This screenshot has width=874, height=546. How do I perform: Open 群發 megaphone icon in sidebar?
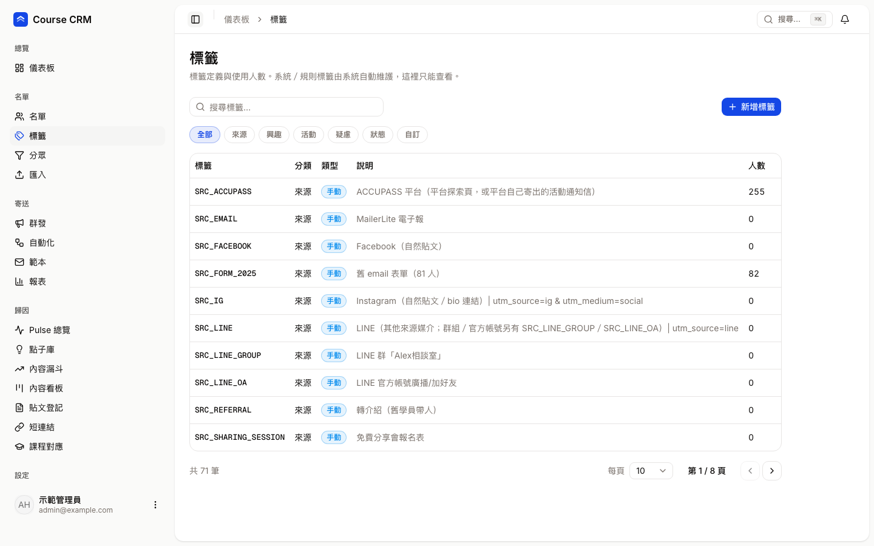point(19,223)
